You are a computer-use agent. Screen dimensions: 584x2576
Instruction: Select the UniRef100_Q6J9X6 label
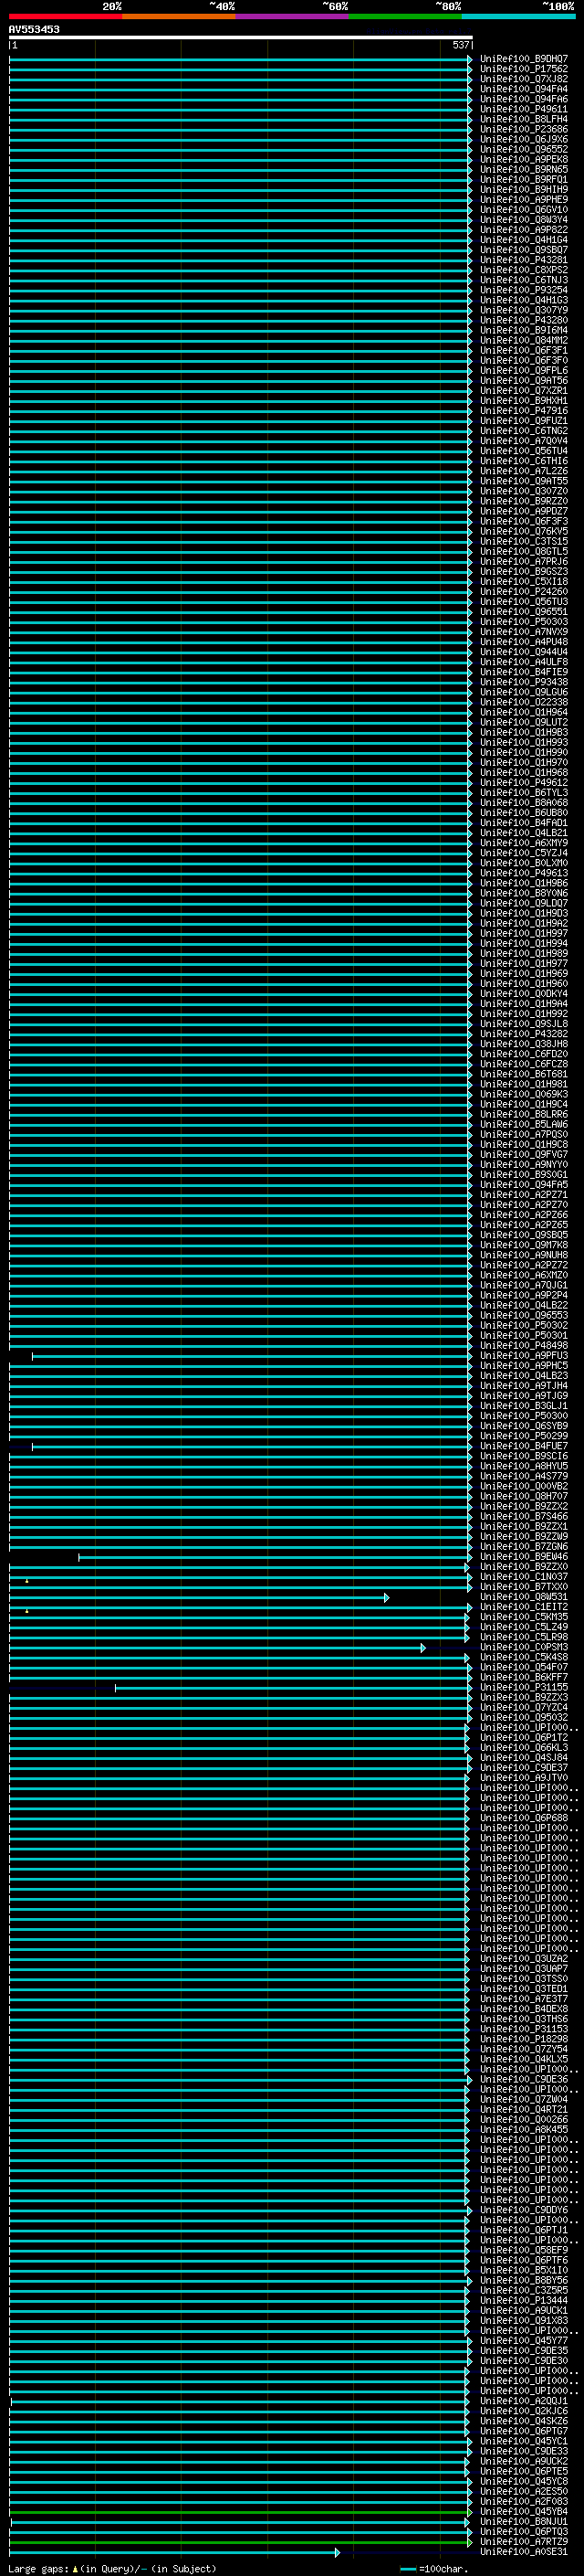click(524, 139)
